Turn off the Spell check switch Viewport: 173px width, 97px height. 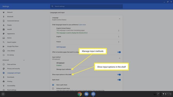pos(119,80)
